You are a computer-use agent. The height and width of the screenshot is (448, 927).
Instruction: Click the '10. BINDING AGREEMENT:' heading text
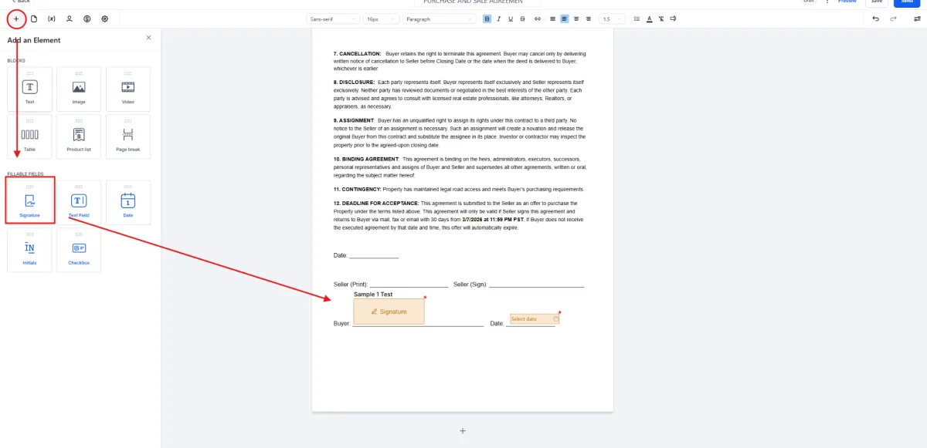pyautogui.click(x=366, y=159)
